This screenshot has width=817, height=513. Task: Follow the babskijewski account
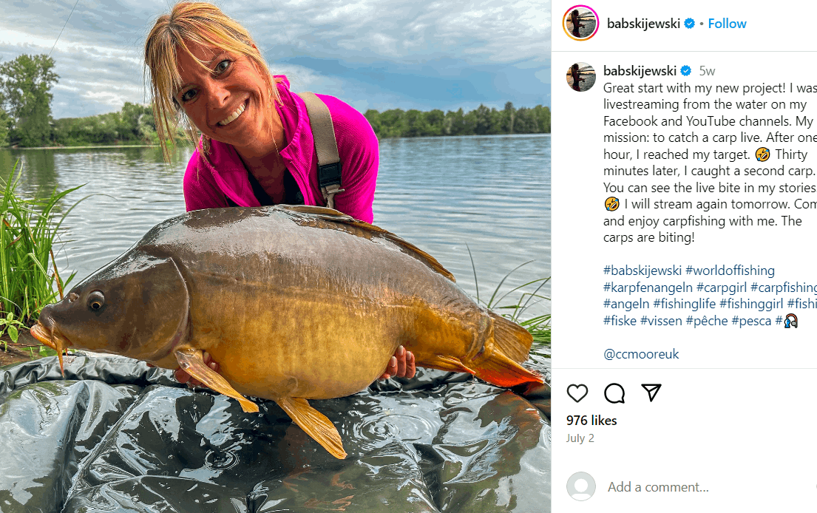pyautogui.click(x=727, y=24)
